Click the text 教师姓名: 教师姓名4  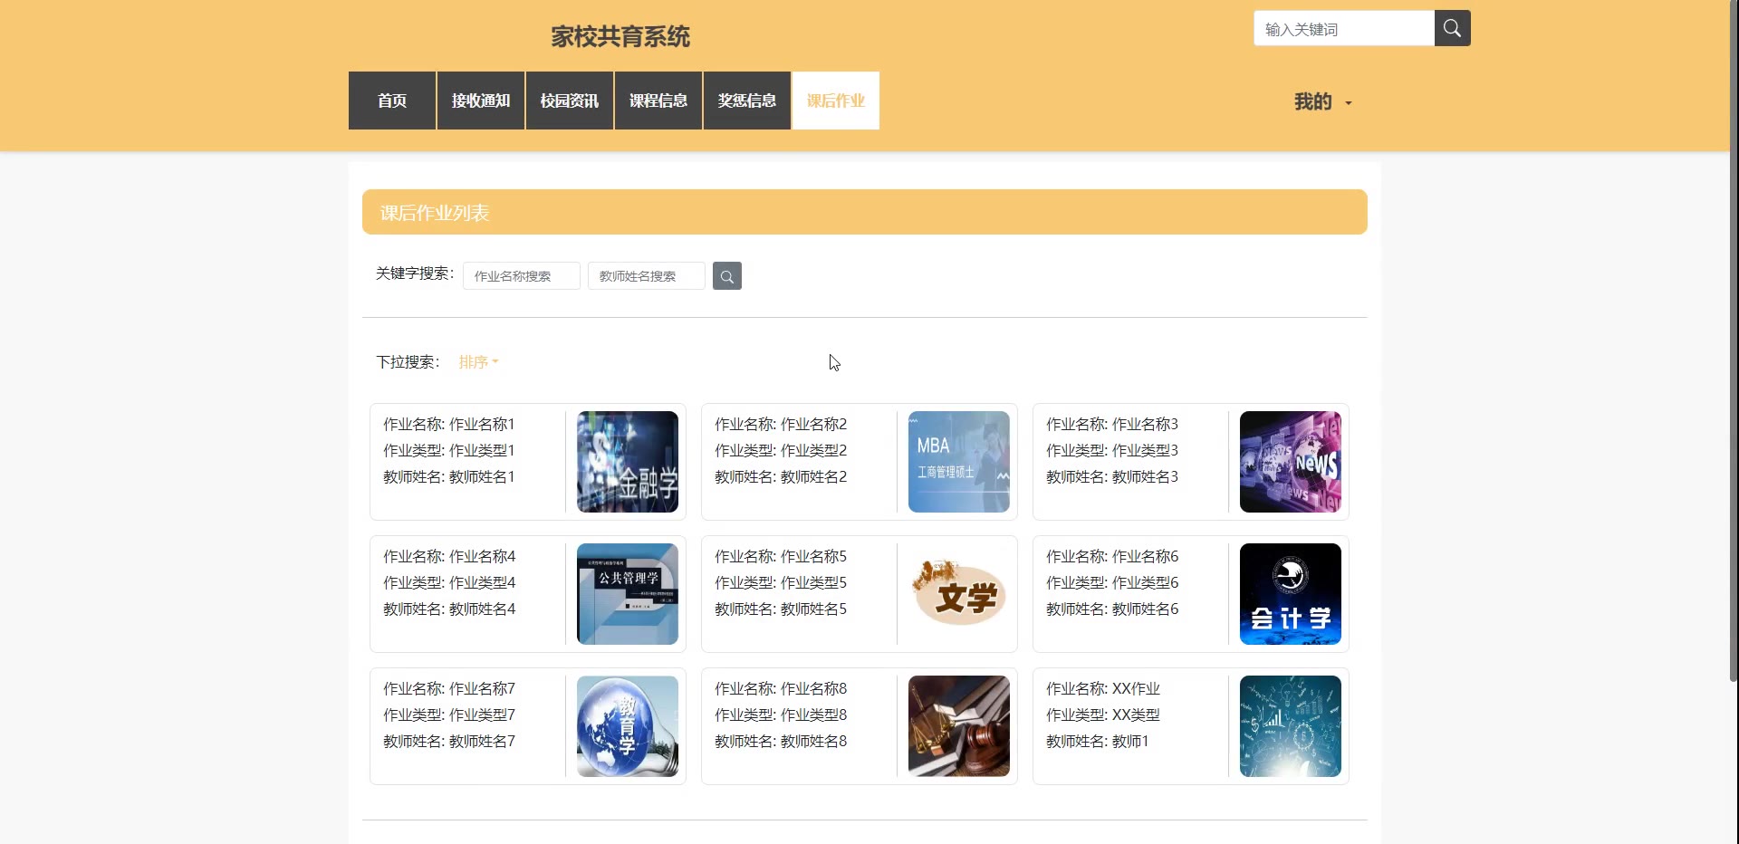click(449, 609)
